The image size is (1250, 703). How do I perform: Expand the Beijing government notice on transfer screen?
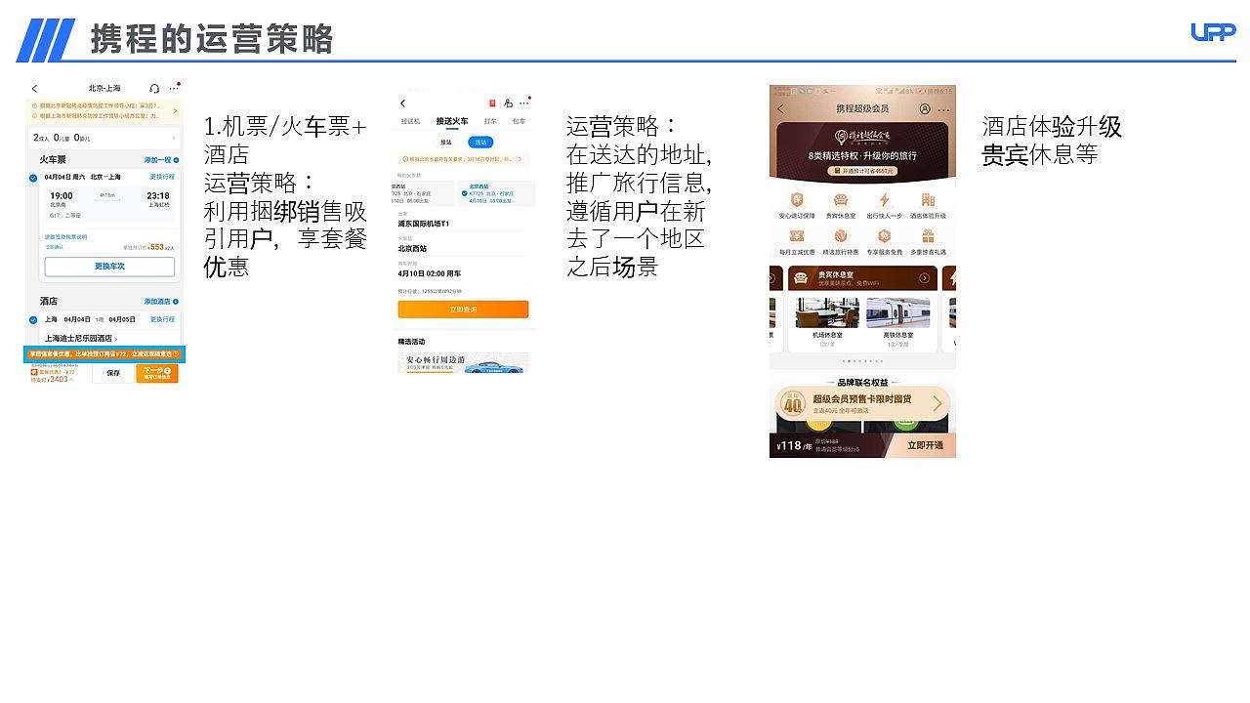pyautogui.click(x=520, y=158)
